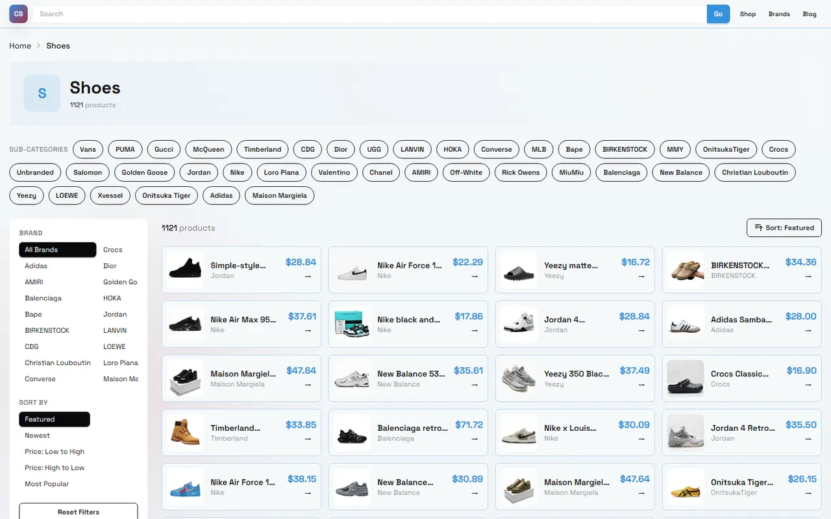Open yellow Onitsuka Tiger thumbnail
Image resolution: width=831 pixels, height=519 pixels.
(x=686, y=487)
